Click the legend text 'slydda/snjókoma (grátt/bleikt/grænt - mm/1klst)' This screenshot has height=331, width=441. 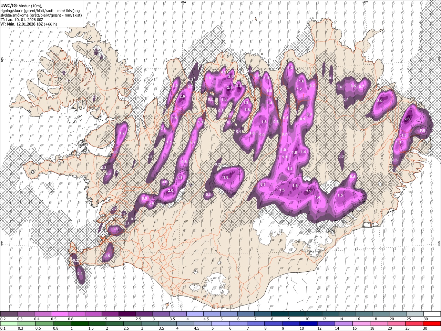[x=41, y=15]
